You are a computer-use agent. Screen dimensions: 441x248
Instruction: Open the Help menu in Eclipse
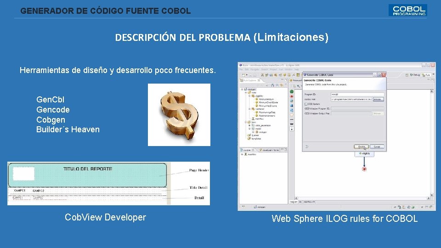pos(297,69)
